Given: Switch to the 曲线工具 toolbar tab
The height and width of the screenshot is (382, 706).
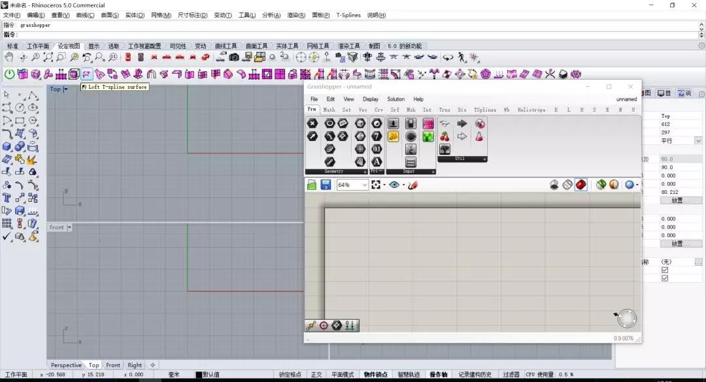Looking at the screenshot, I should (226, 46).
